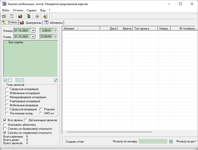Switch to the Отчеты tab

[x=10, y=22]
